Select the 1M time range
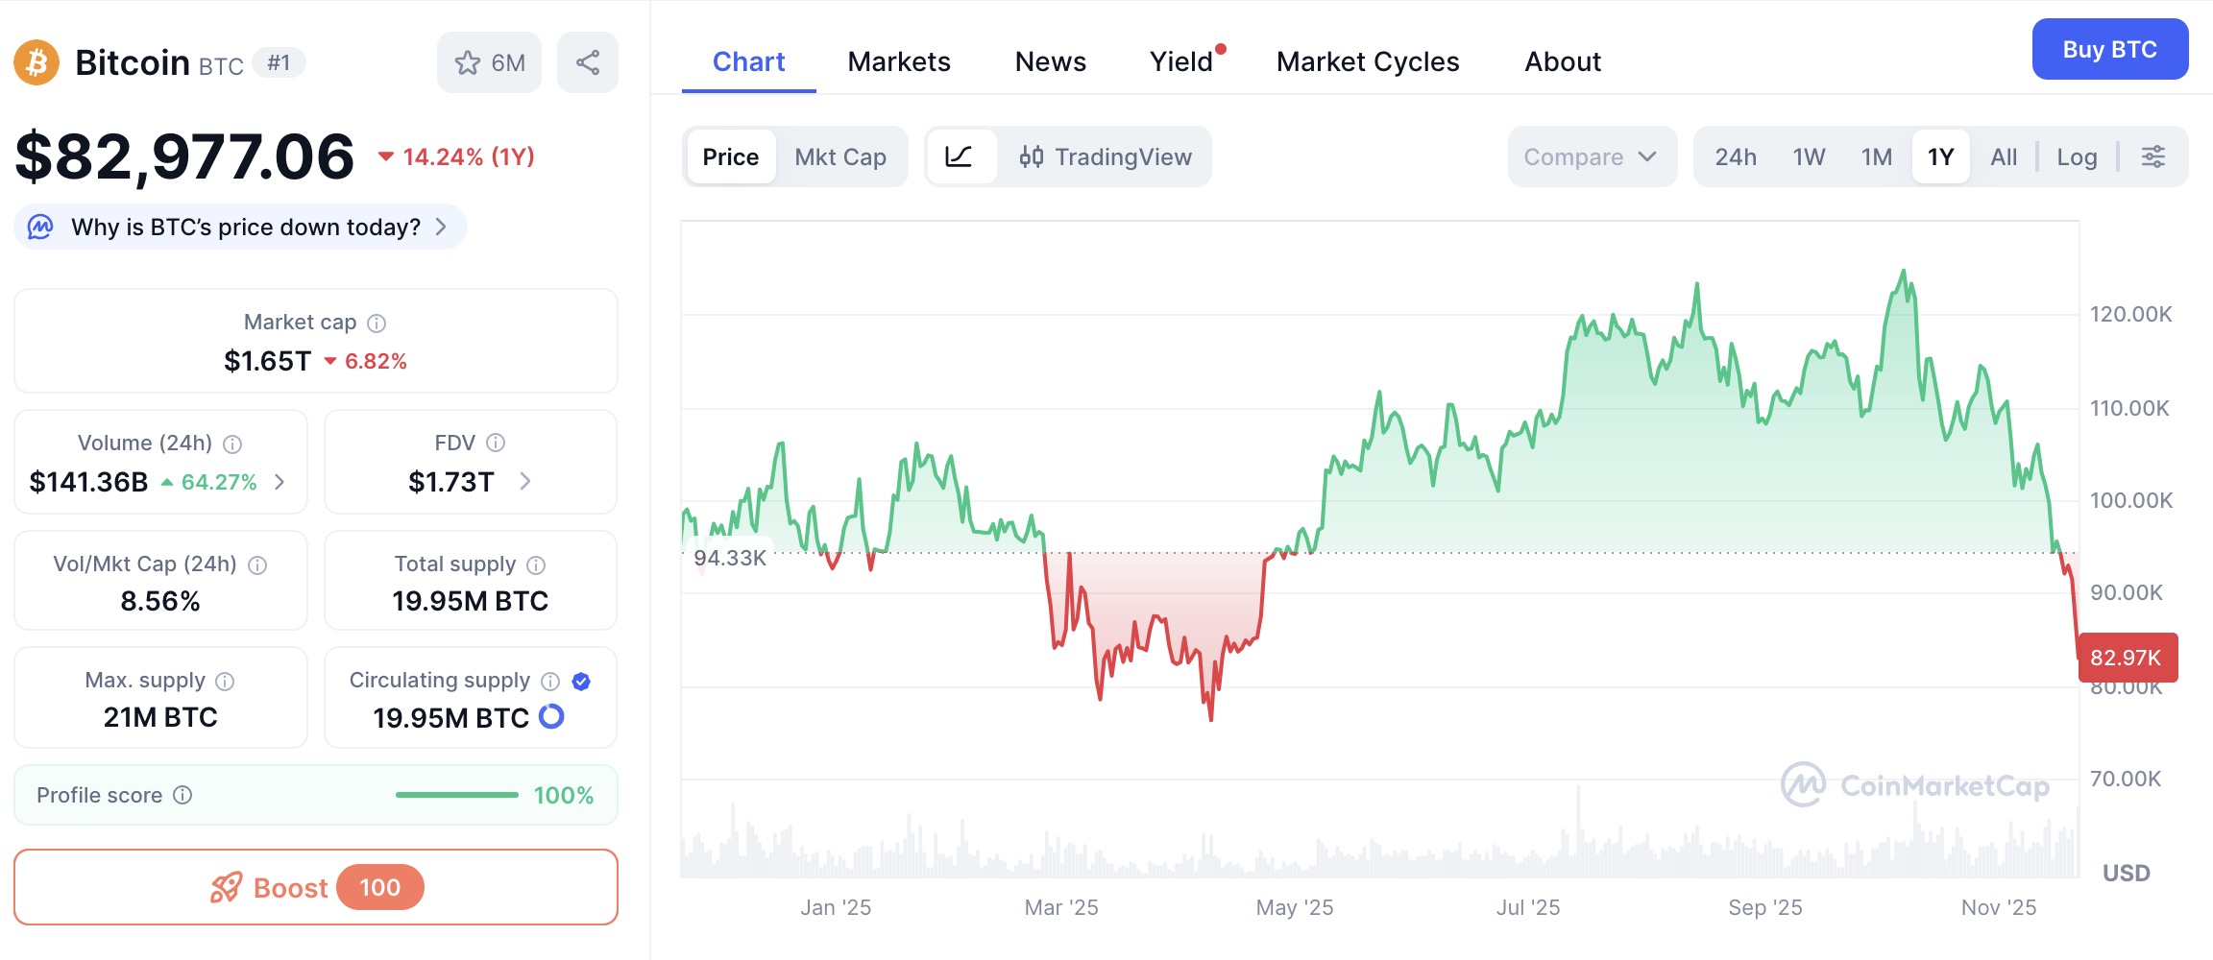 point(1876,156)
